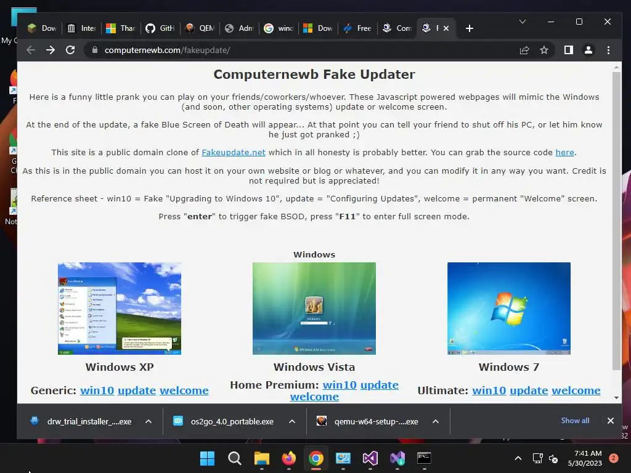631x473 pixels.
Task: Open the Chrome profile menu
Action: click(x=588, y=50)
